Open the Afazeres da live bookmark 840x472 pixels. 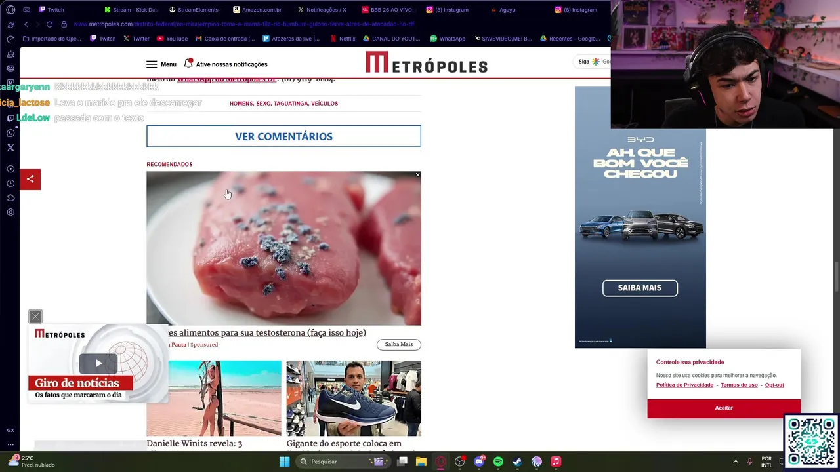(x=291, y=39)
